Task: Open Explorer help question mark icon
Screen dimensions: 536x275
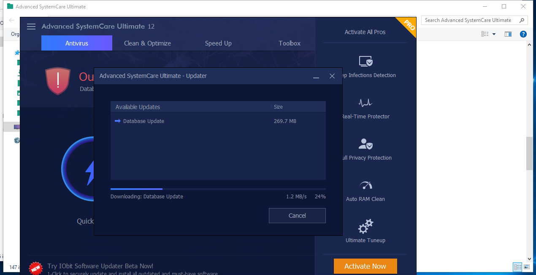Action: pos(523,34)
